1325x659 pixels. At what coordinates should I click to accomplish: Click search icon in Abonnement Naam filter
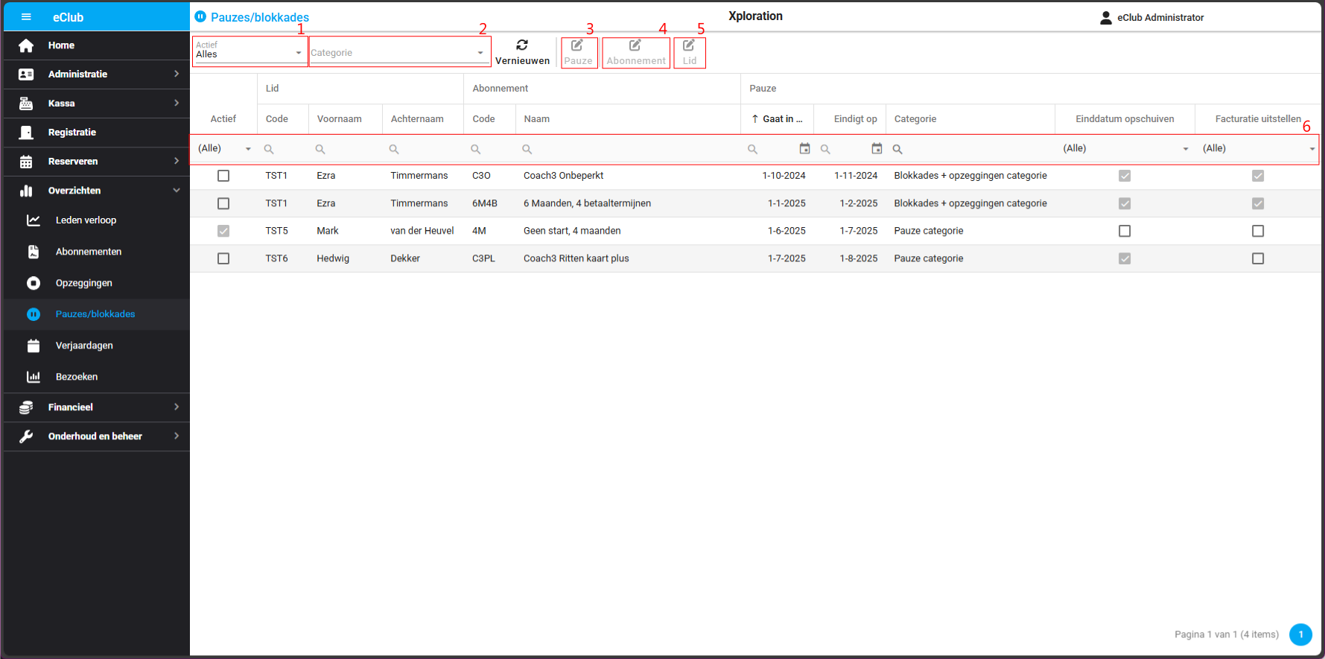527,150
